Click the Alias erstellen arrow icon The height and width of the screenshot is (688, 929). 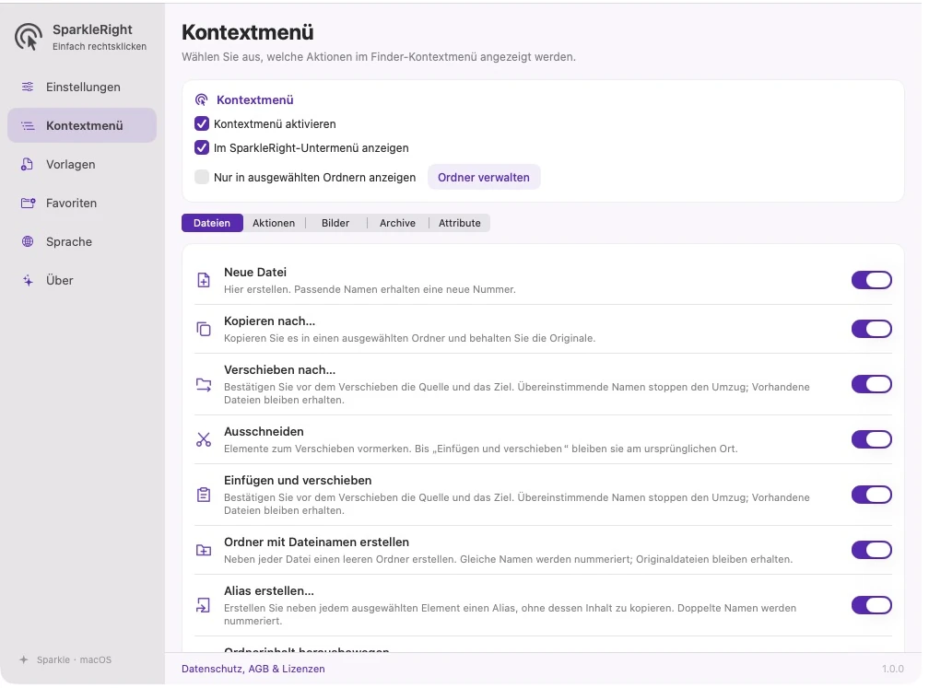point(203,605)
